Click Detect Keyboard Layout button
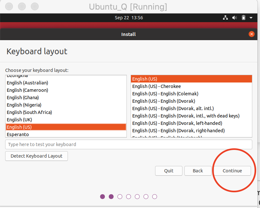The width and height of the screenshot is (260, 208). point(36,156)
